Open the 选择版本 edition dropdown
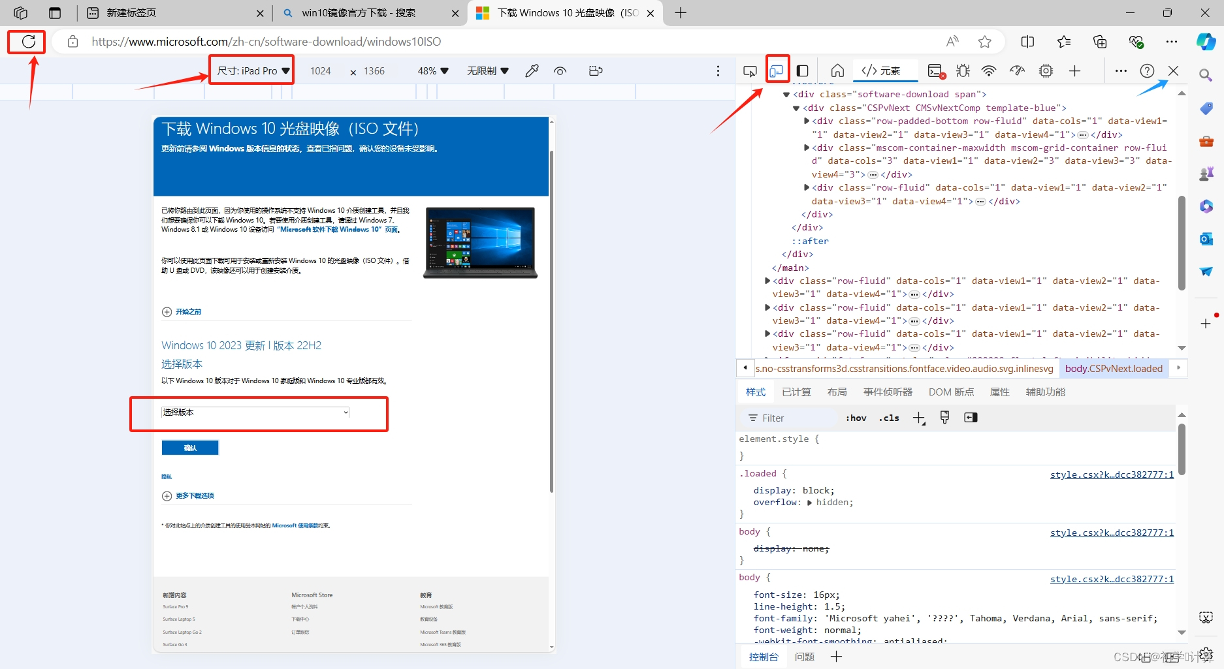The height and width of the screenshot is (669, 1224). pos(255,412)
